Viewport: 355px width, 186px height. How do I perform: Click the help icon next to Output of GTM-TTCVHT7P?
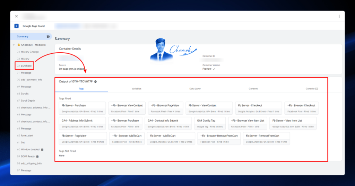tap(96, 81)
